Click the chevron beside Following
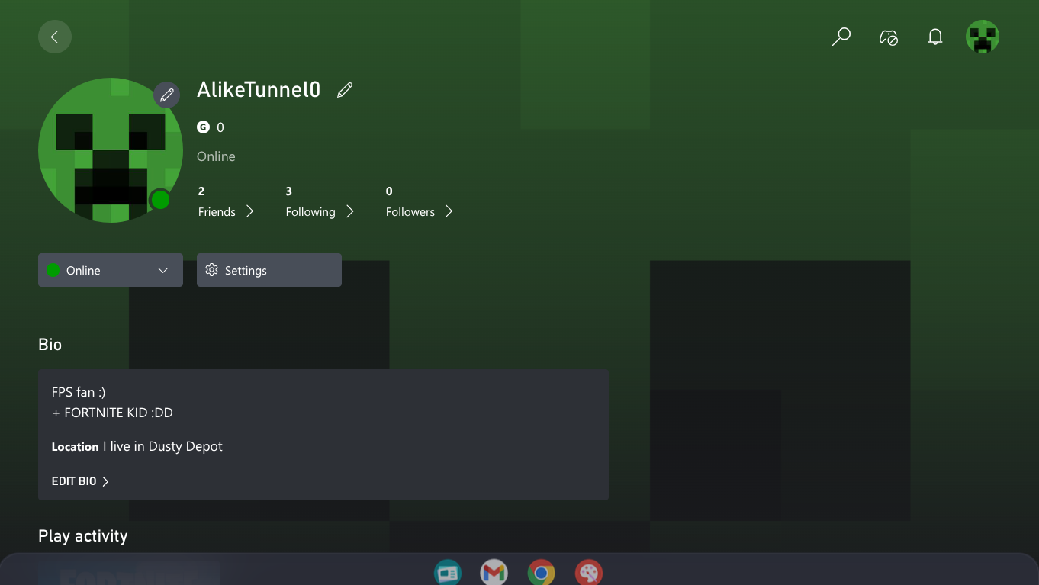This screenshot has height=585, width=1039. [x=349, y=211]
